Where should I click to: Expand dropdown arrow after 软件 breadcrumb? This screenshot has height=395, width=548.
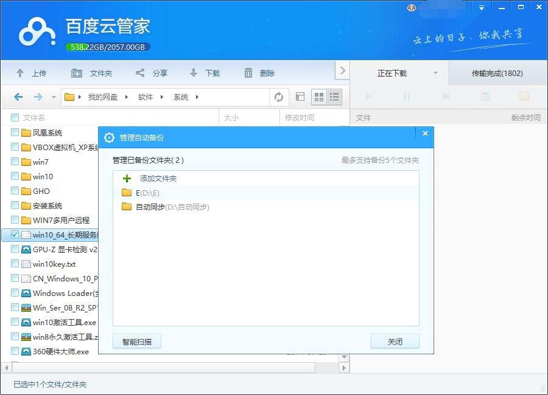(161, 97)
